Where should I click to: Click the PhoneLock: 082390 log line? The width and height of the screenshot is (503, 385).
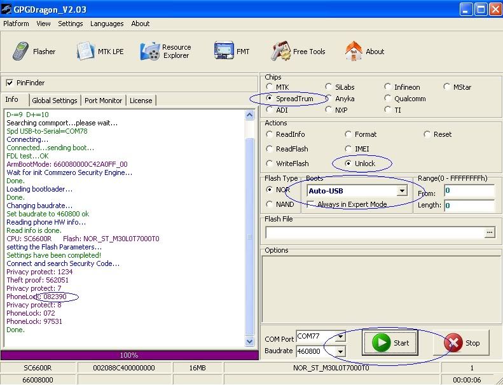coord(37,297)
